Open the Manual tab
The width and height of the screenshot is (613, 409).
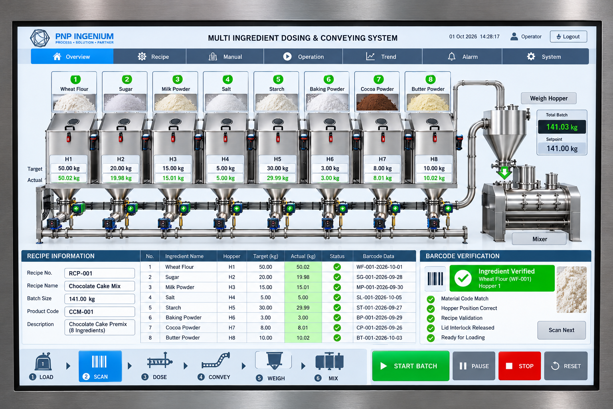[x=225, y=57]
